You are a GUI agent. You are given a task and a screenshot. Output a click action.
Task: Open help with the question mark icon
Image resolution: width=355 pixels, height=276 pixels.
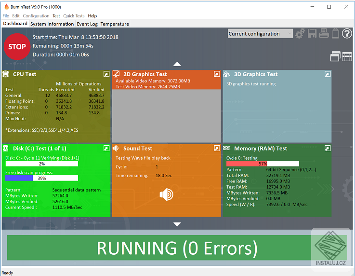tap(347, 34)
